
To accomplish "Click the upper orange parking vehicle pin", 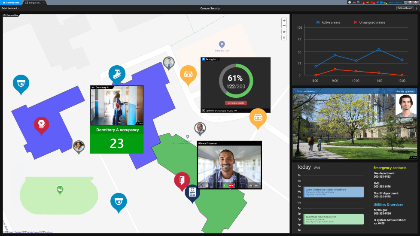I will coord(188,74).
